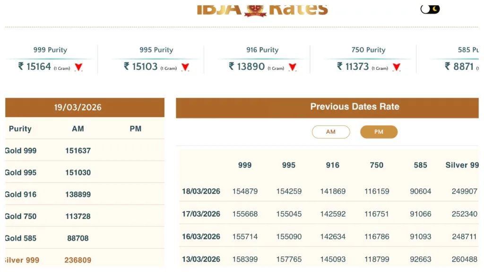Click red down arrow for 995 Purity
The width and height of the screenshot is (484, 272).
coord(185,68)
